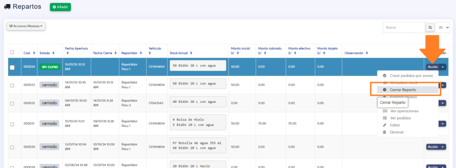The image size is (456, 168).
Task: Check the box for reparto 000032
Action: 12,103
